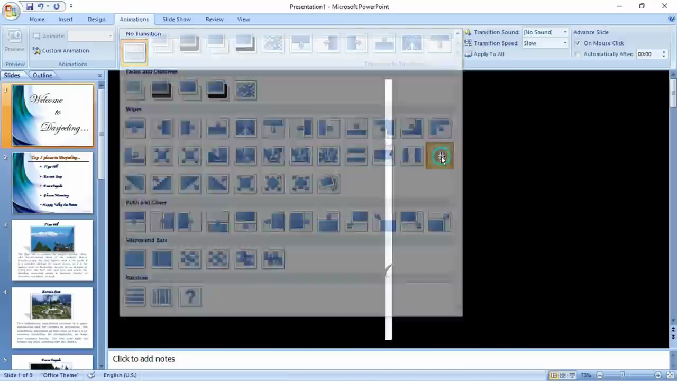Increase the Automatically After time
The height and width of the screenshot is (381, 677).
tap(664, 52)
